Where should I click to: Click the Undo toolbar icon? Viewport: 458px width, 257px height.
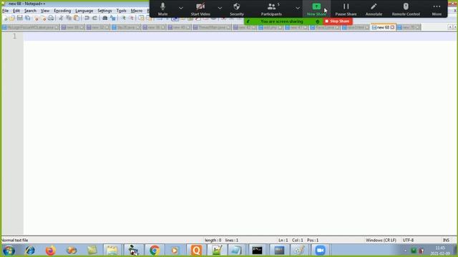point(87,19)
